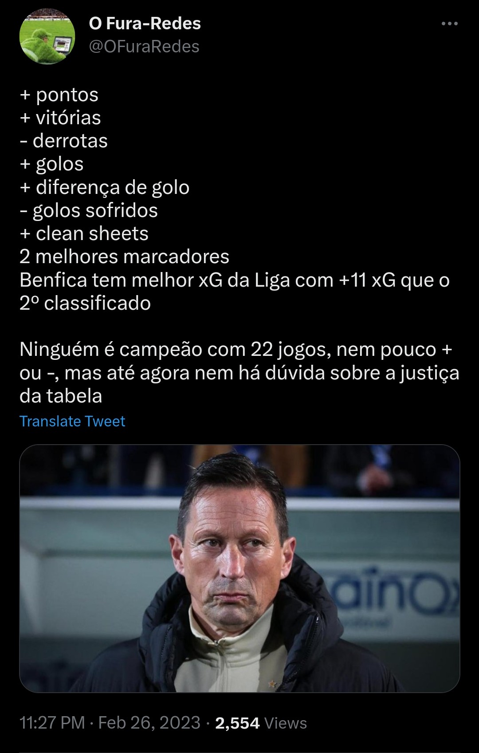The height and width of the screenshot is (753, 479).
Task: Open the @OFuraRedes handle link
Action: tap(144, 47)
